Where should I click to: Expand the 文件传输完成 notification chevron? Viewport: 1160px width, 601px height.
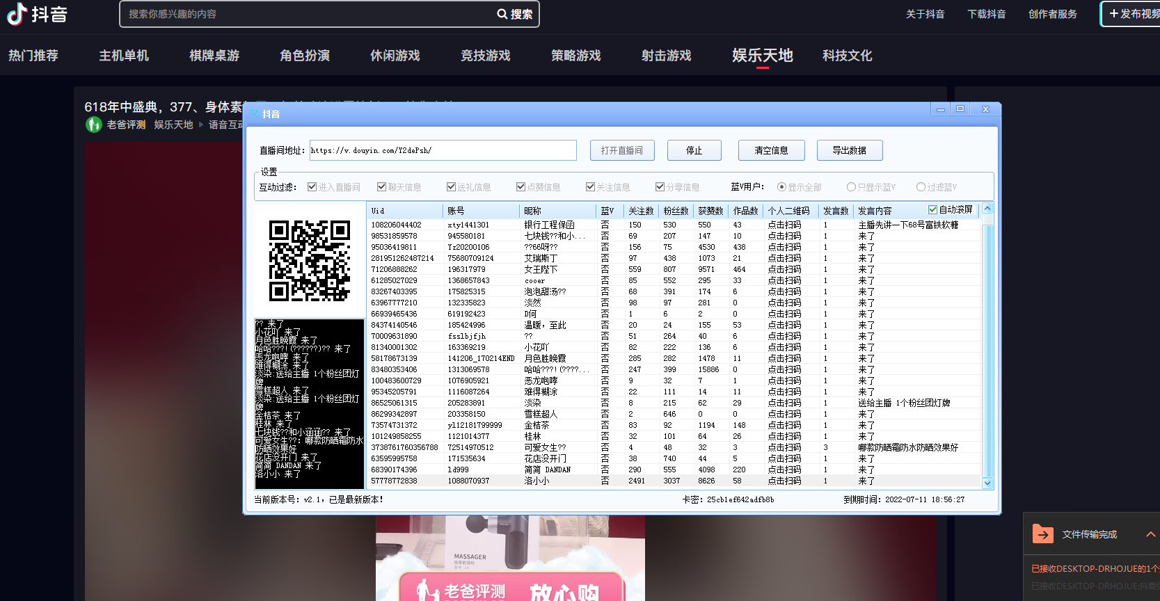pos(1150,534)
